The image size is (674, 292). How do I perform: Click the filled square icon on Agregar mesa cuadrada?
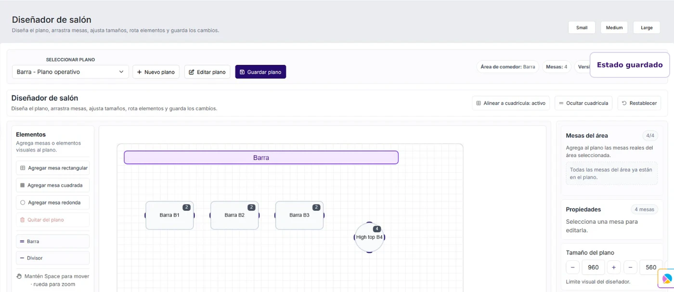[x=22, y=185]
